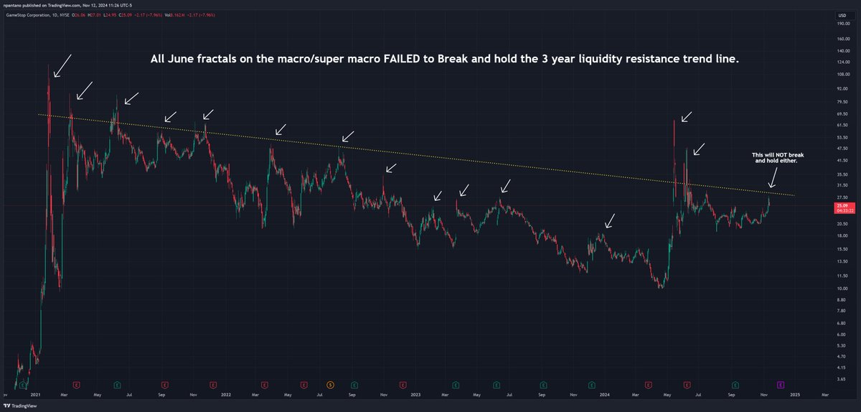
Task: Select the red earnings marker for December 2021
Action: [212, 385]
